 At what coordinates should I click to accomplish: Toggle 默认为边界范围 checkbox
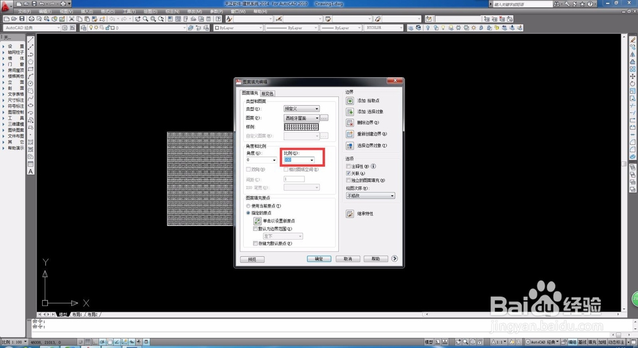(x=255, y=229)
